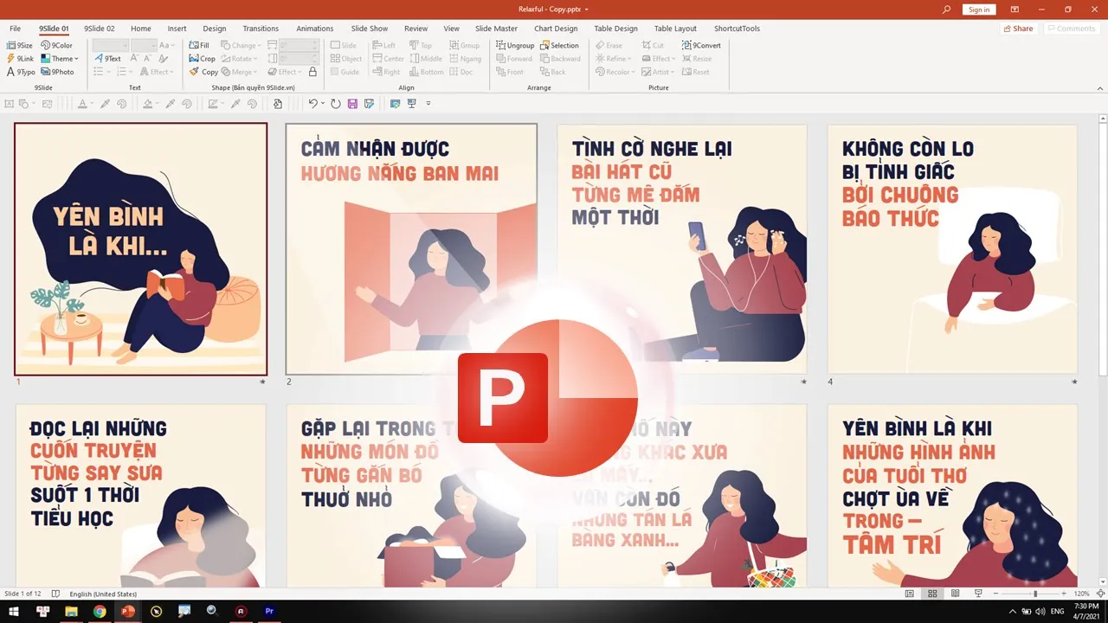Open the Undo history dropdown arrow
Image resolution: width=1108 pixels, height=623 pixels.
coord(323,104)
